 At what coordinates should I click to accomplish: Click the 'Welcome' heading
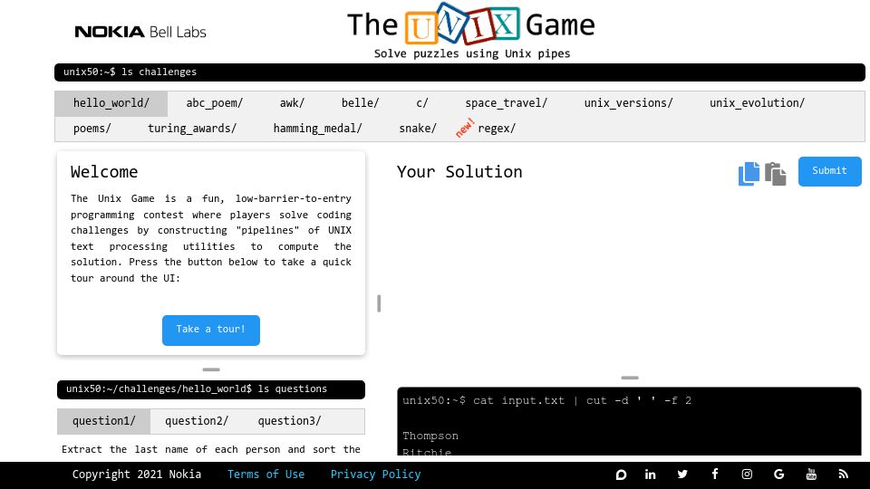coord(103,172)
